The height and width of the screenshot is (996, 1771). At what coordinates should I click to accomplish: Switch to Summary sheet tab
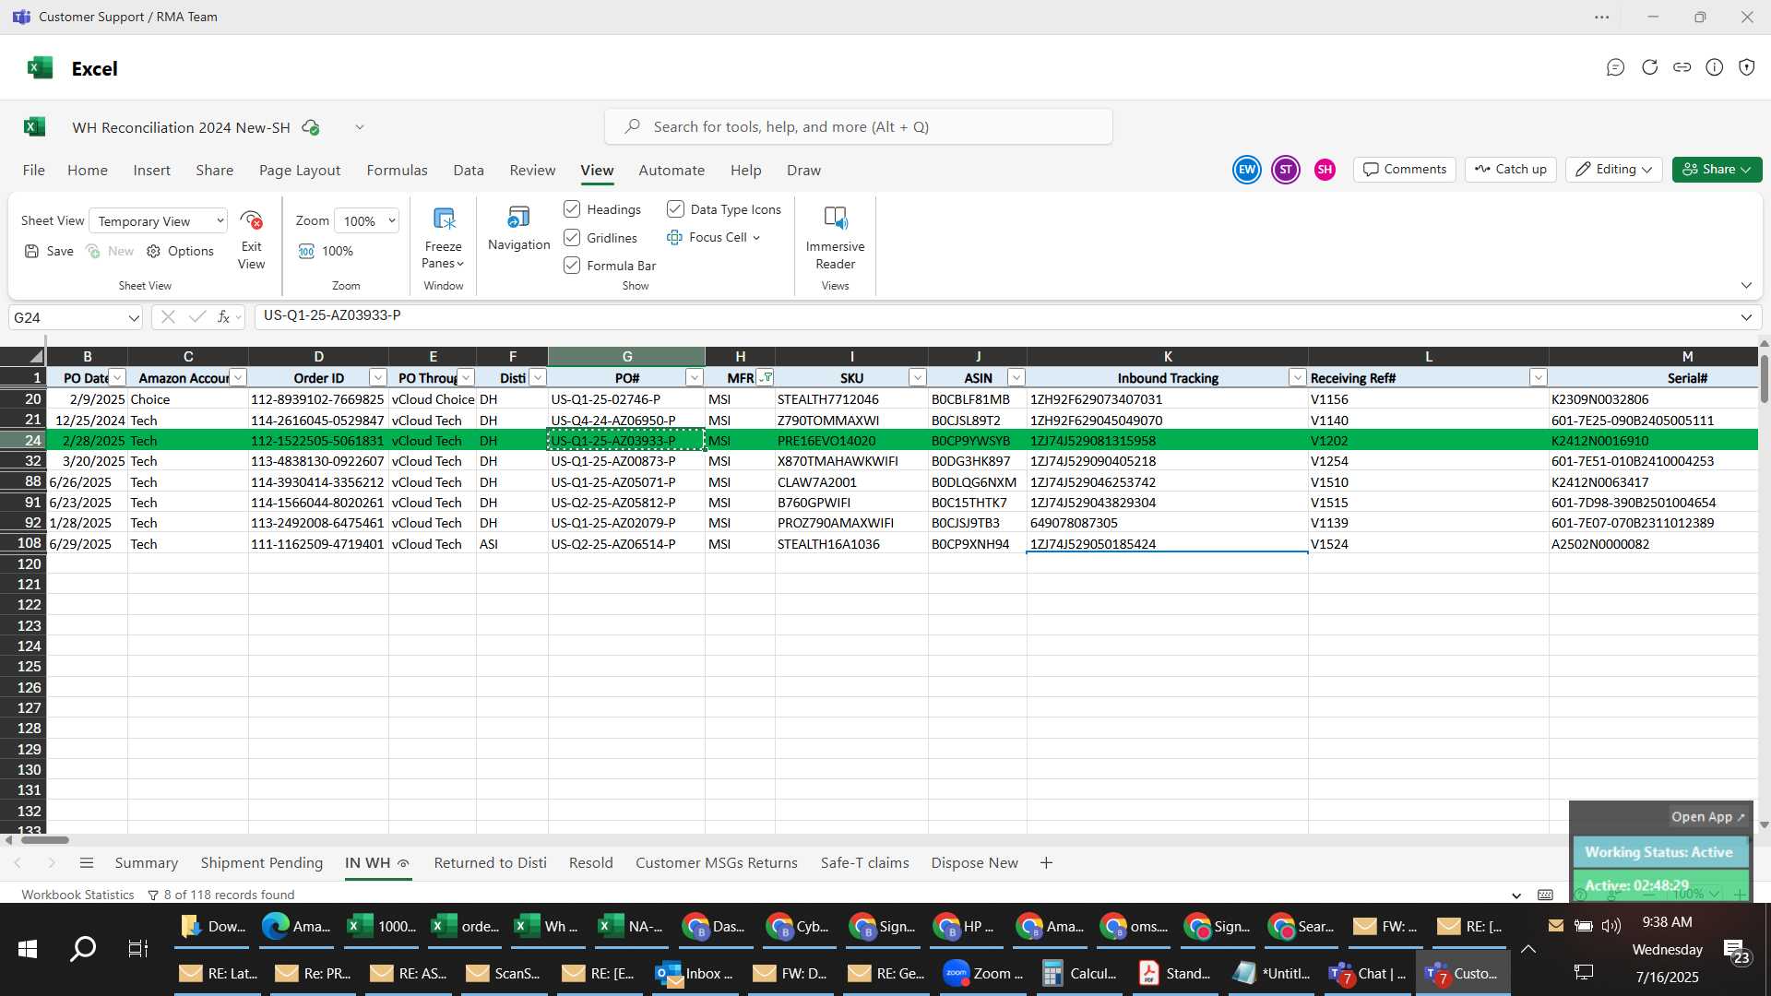[147, 863]
